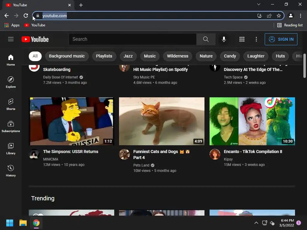The height and width of the screenshot is (230, 307).
Task: Close the YouTube tab
Action: 70,5
